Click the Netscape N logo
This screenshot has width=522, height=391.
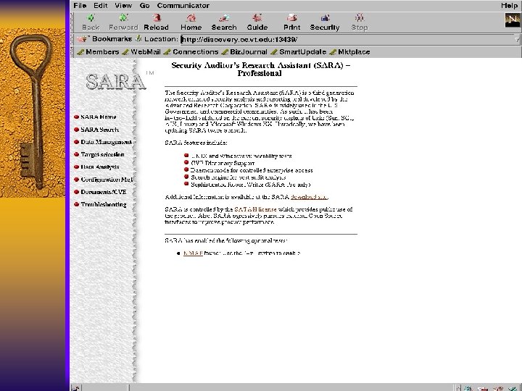pos(513,20)
